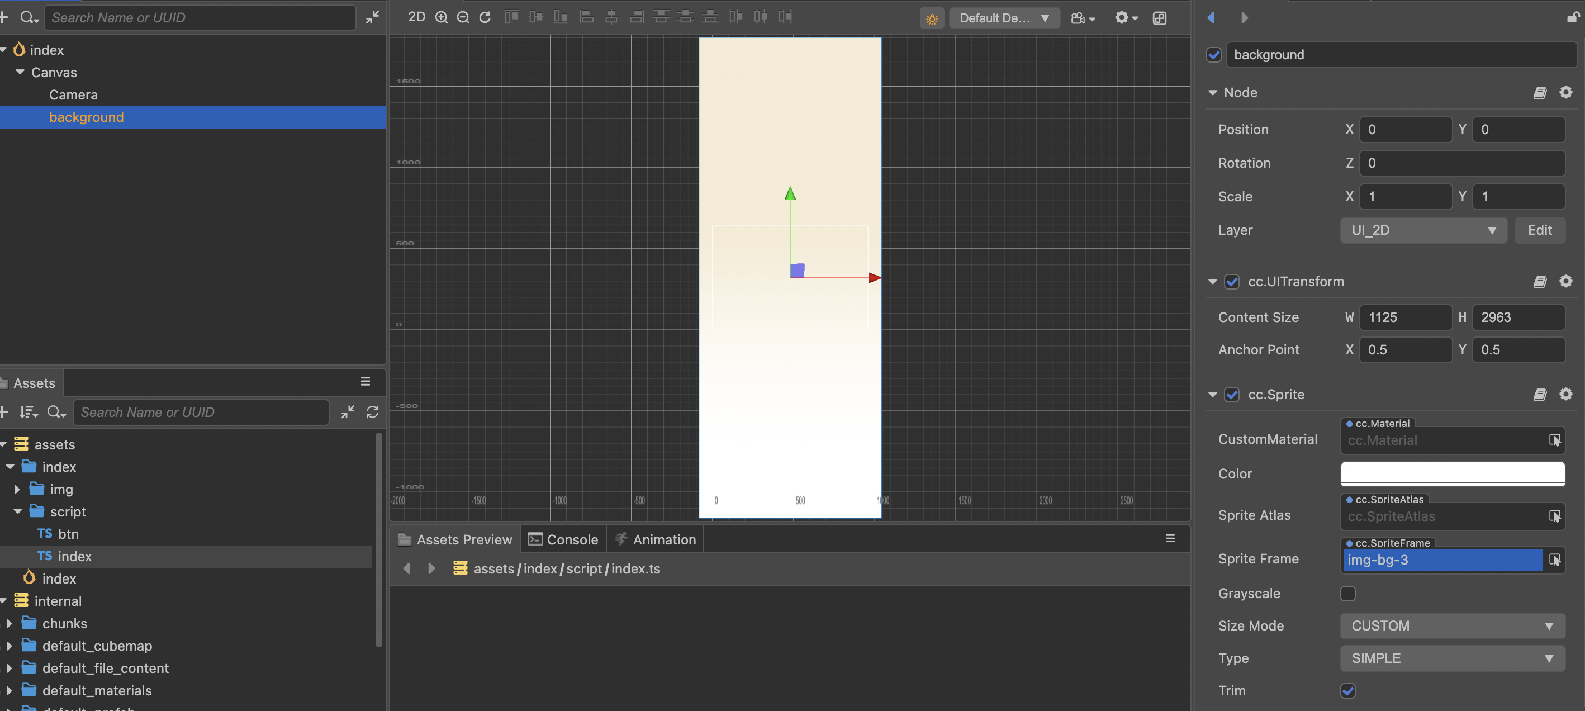Refresh the Assets panel
This screenshot has height=711, width=1585.
(372, 412)
